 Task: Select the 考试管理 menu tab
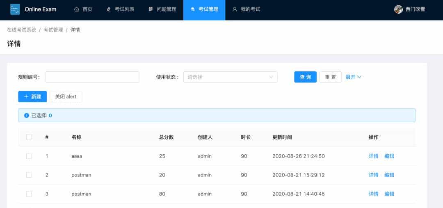point(204,9)
